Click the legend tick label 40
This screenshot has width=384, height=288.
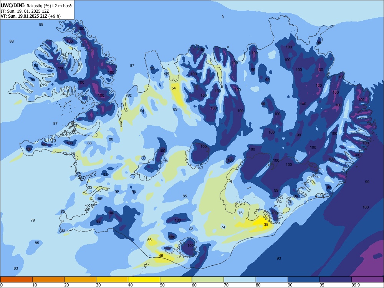click(131, 285)
